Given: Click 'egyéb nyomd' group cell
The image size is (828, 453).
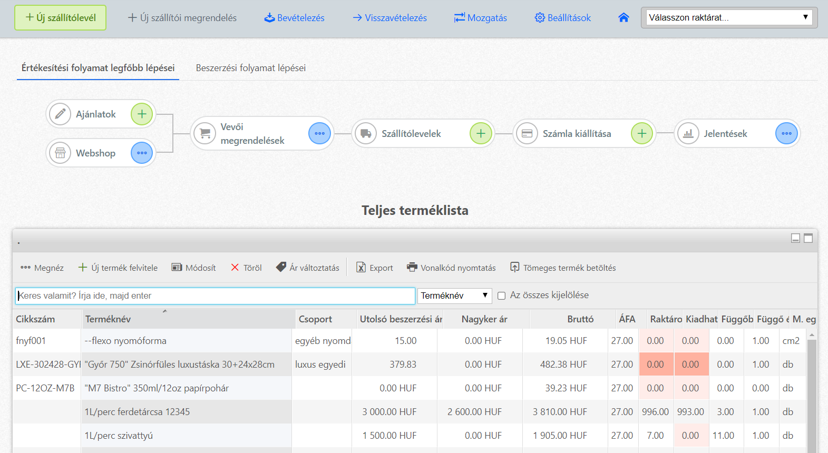Looking at the screenshot, I should pyautogui.click(x=322, y=341).
